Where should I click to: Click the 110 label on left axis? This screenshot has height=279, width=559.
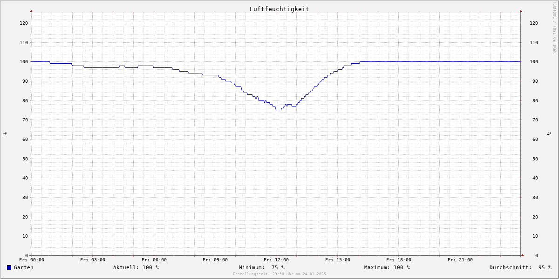24,42
